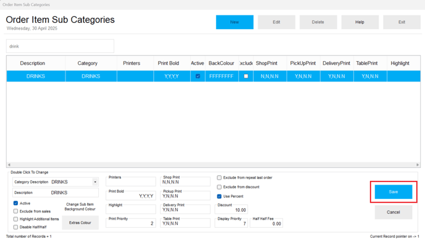Click the Printers input field
The image size is (425, 239).
[130, 182]
